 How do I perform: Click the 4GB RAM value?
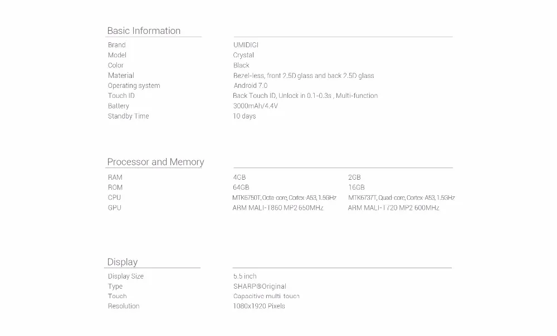point(240,177)
